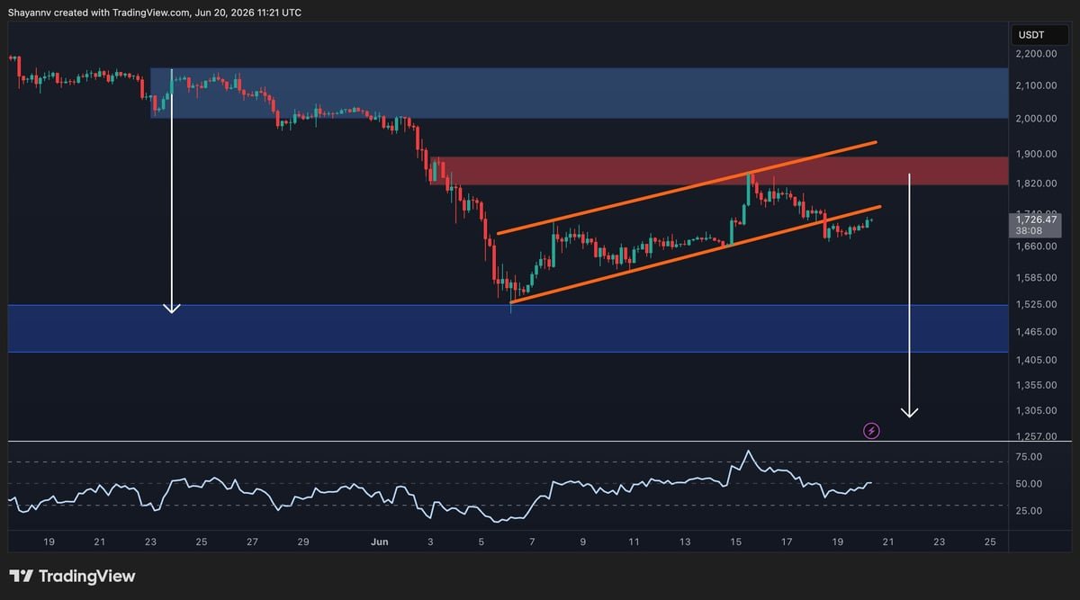
Task: Select the 1,405.00 price axis label
Action: pyautogui.click(x=1035, y=360)
